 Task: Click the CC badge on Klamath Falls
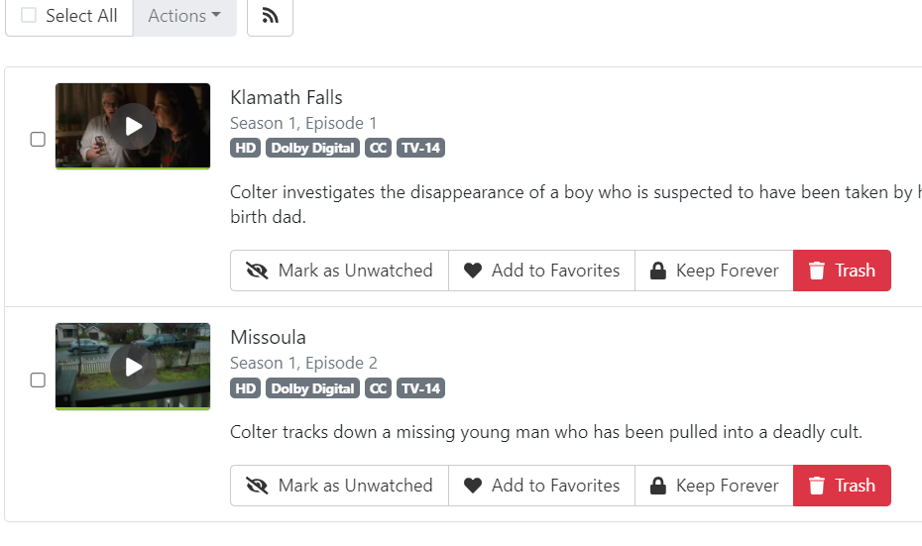pos(378,149)
